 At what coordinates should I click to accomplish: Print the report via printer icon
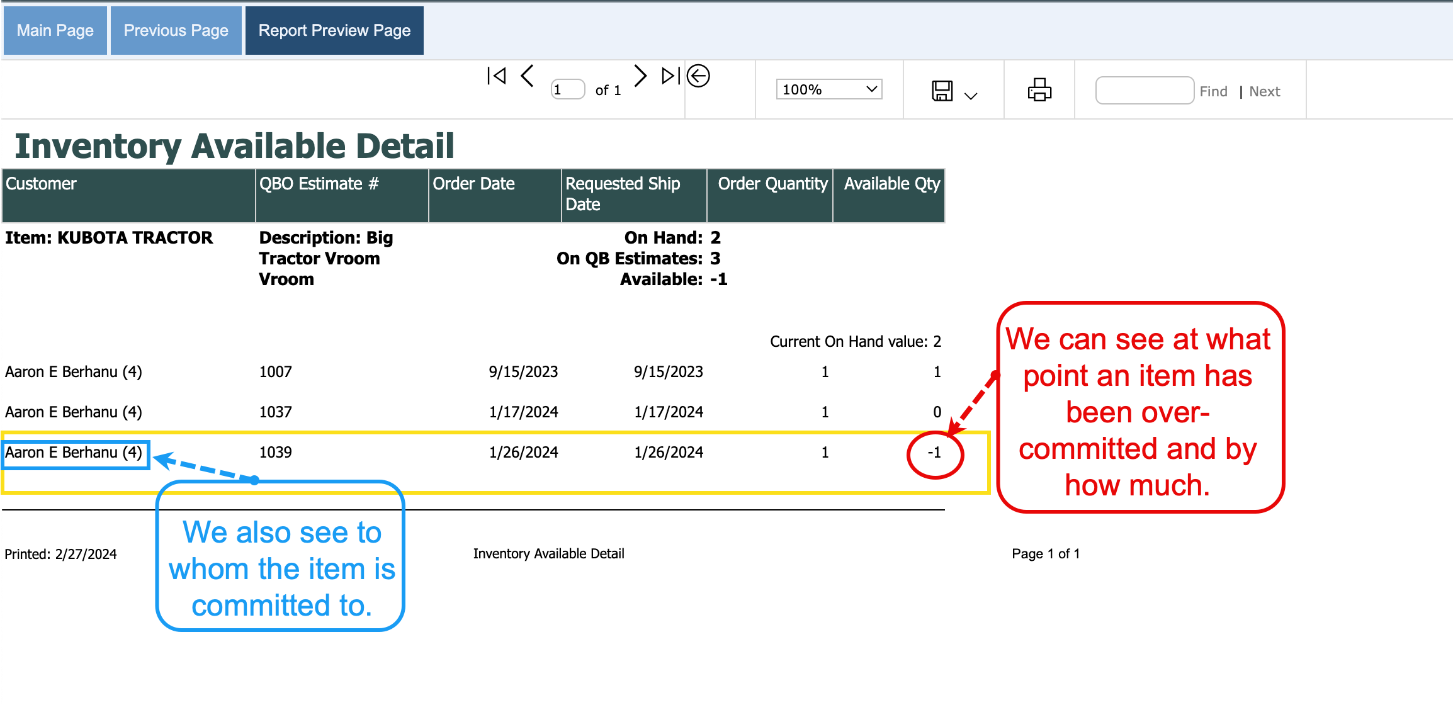point(1039,90)
